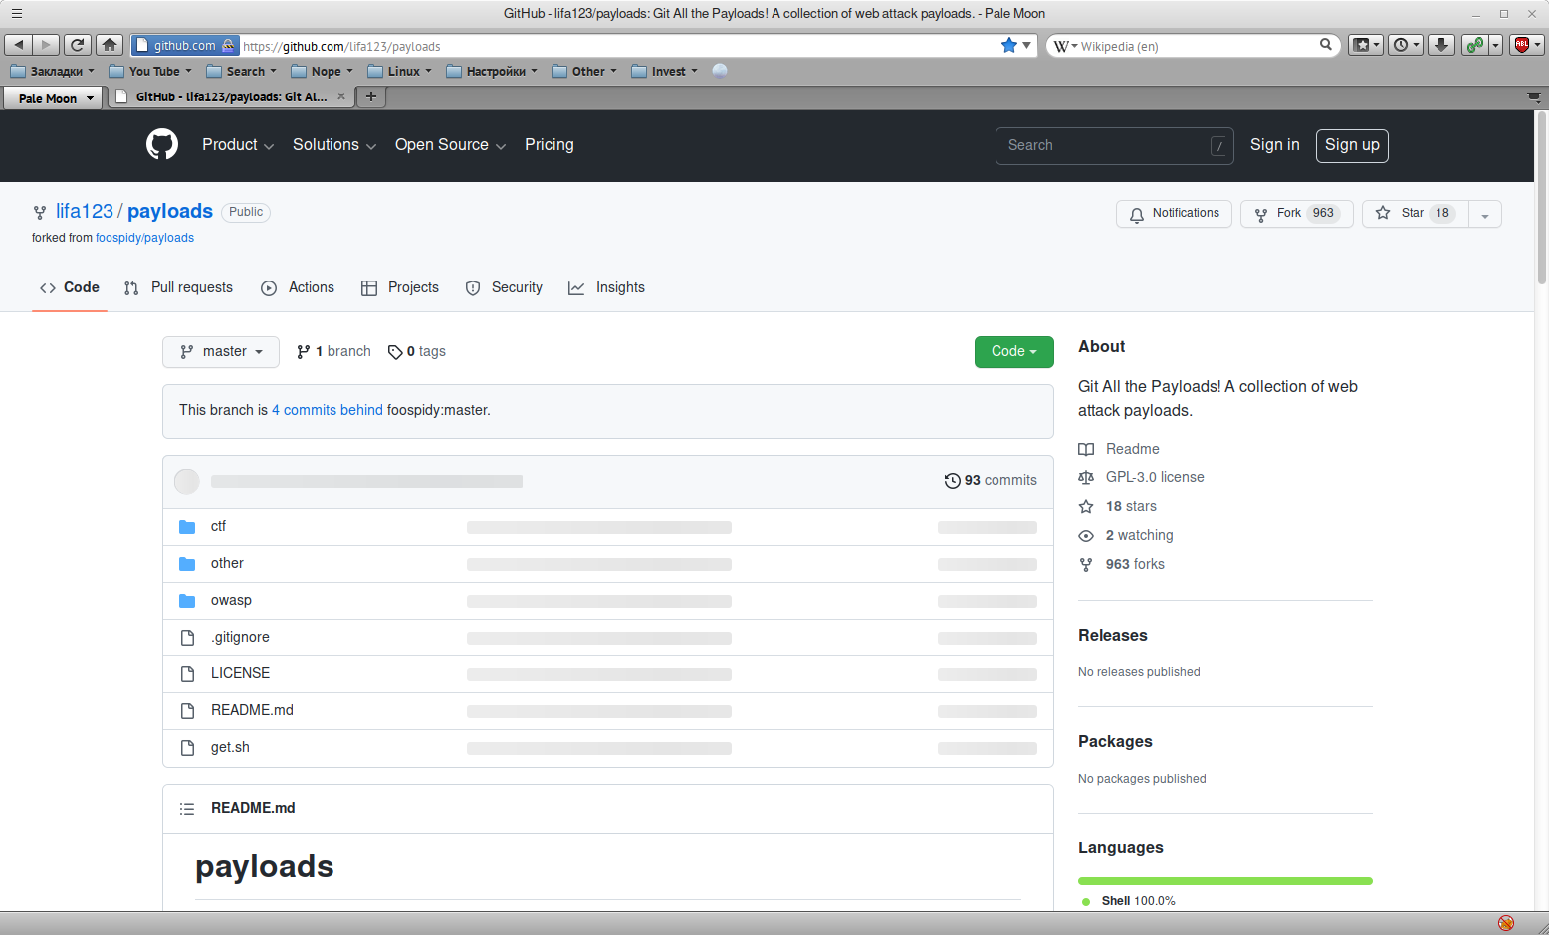
Task: Click into the Wikipedia search box
Action: (1195, 46)
